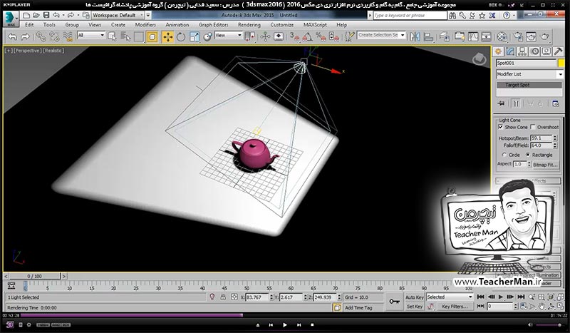The image size is (570, 333).
Task: Enable the Overshoot checkbox
Action: point(533,127)
